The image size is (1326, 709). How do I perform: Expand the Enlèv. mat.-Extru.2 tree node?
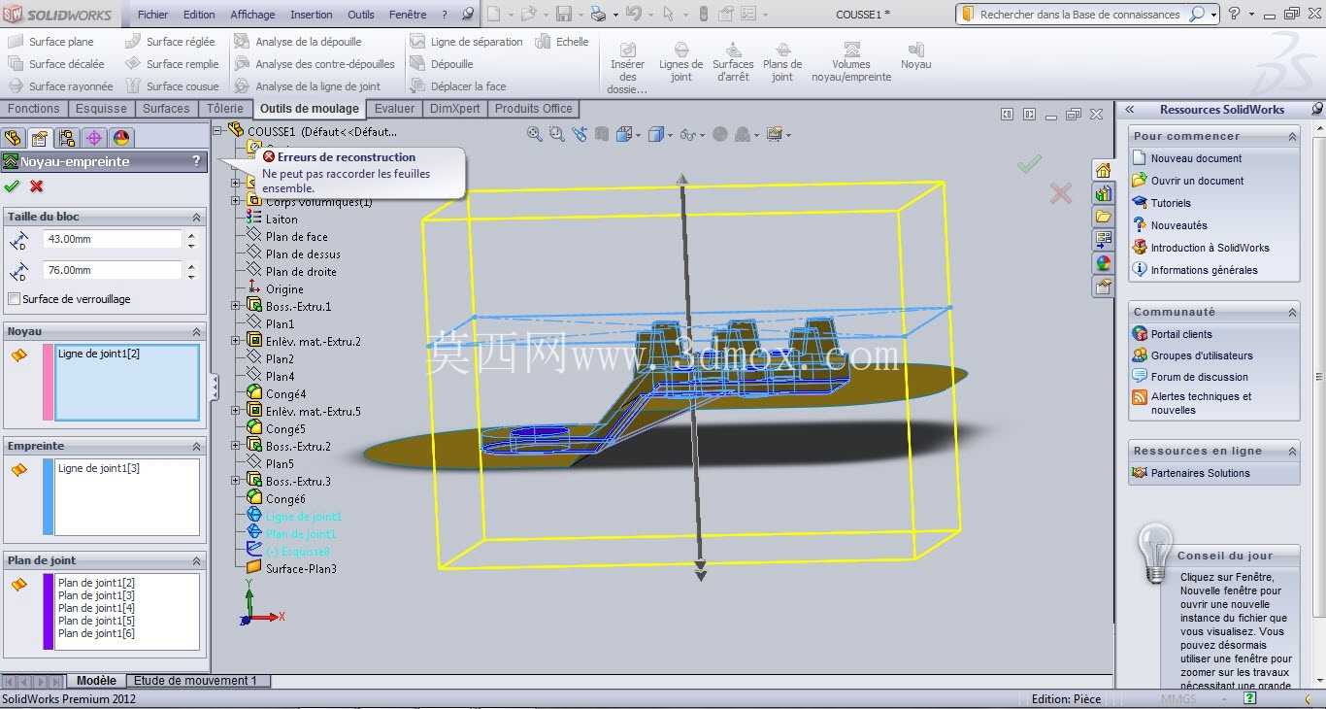click(236, 341)
